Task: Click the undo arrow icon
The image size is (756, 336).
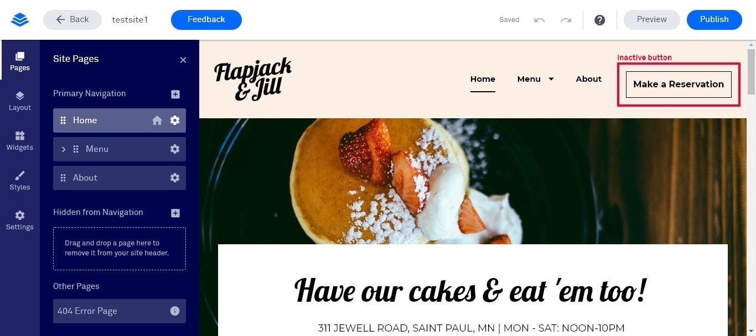Action: (539, 20)
